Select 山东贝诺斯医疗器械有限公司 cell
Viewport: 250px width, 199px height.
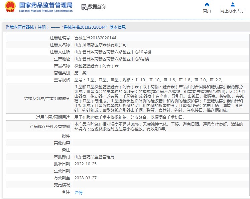(101, 45)
